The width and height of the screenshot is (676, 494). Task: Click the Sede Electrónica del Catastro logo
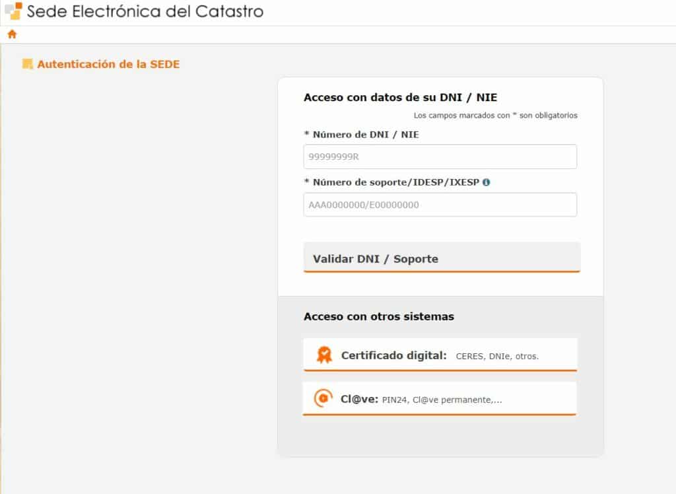tap(13, 11)
